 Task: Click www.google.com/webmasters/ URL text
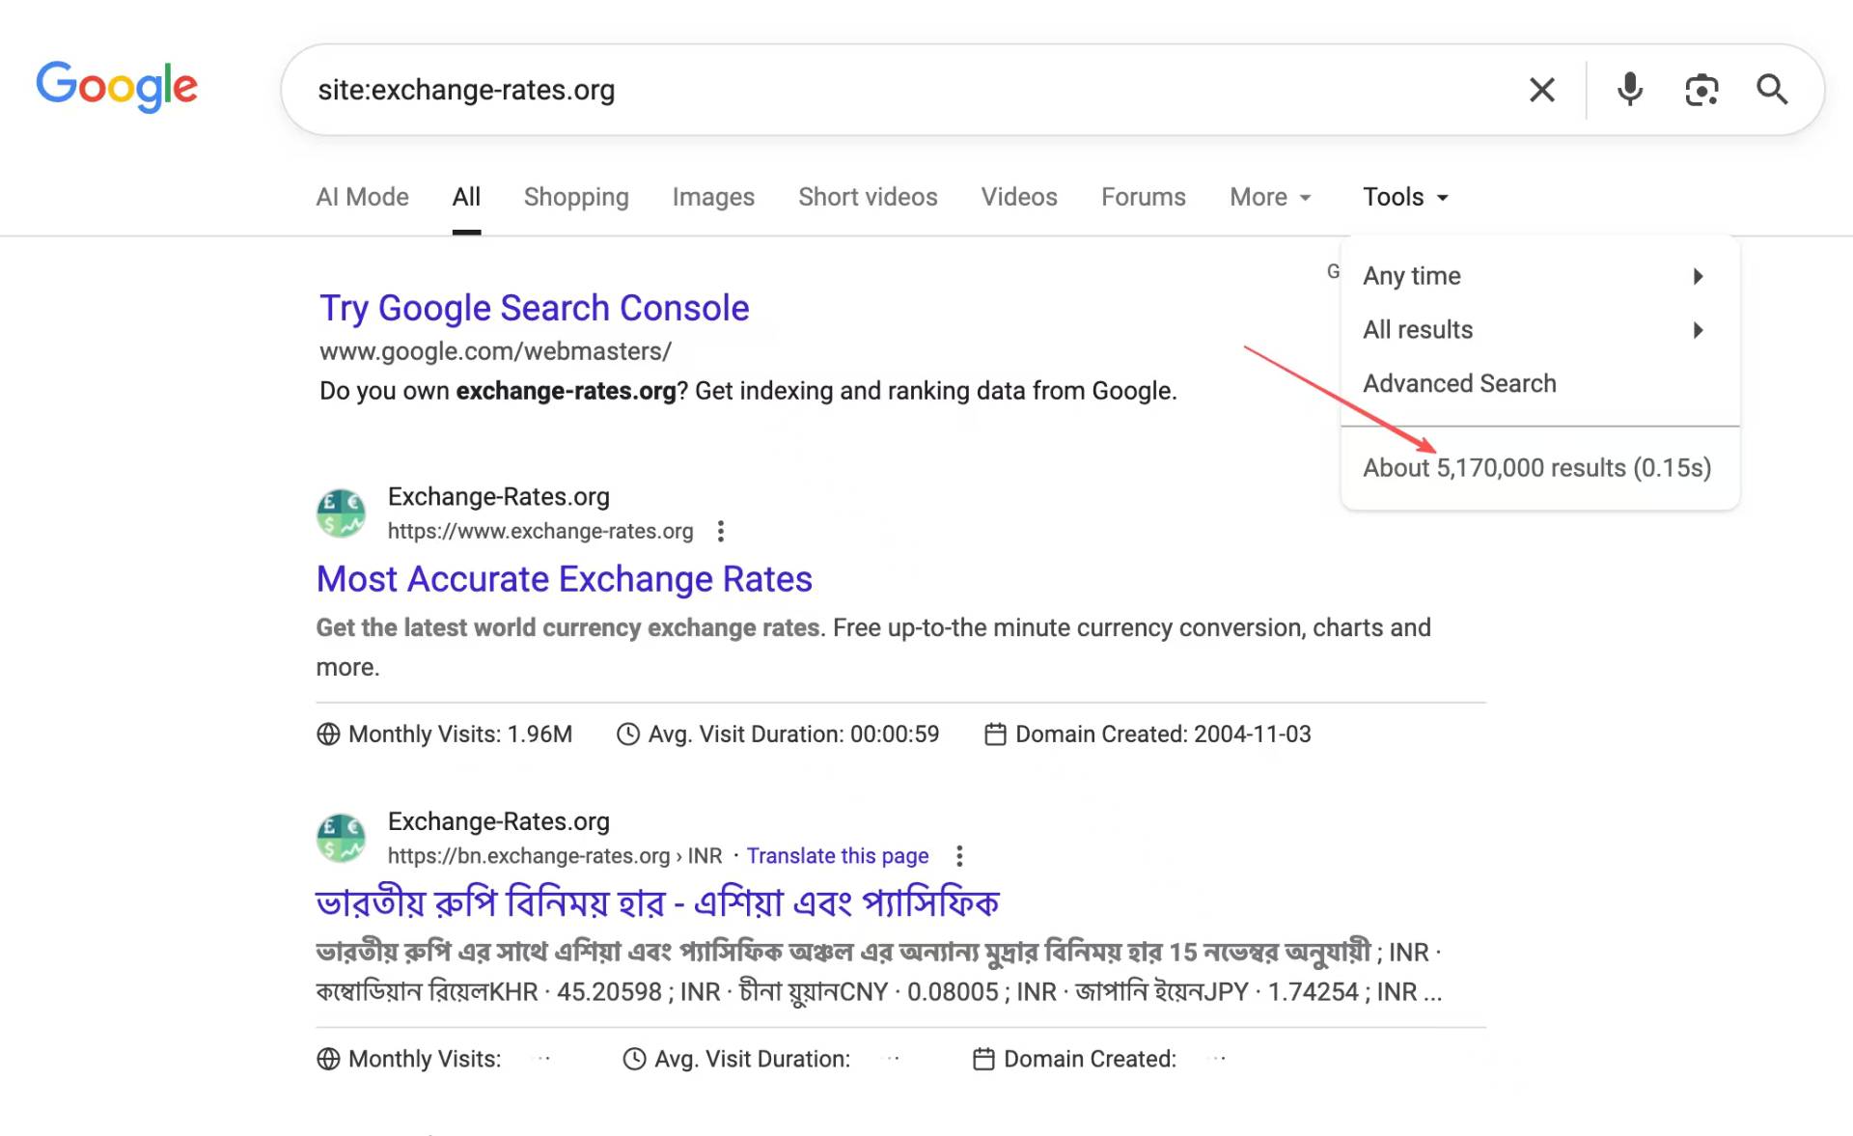495,351
